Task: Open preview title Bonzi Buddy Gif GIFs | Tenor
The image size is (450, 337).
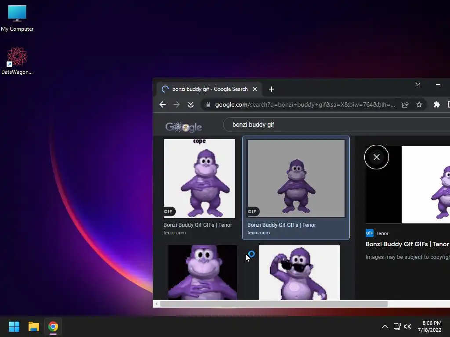Action: pyautogui.click(x=407, y=244)
